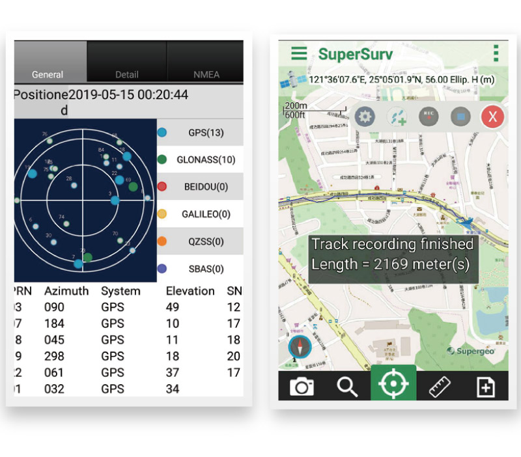The height and width of the screenshot is (457, 521).
Task: Activate the GPS locate crosshair button
Action: click(393, 383)
